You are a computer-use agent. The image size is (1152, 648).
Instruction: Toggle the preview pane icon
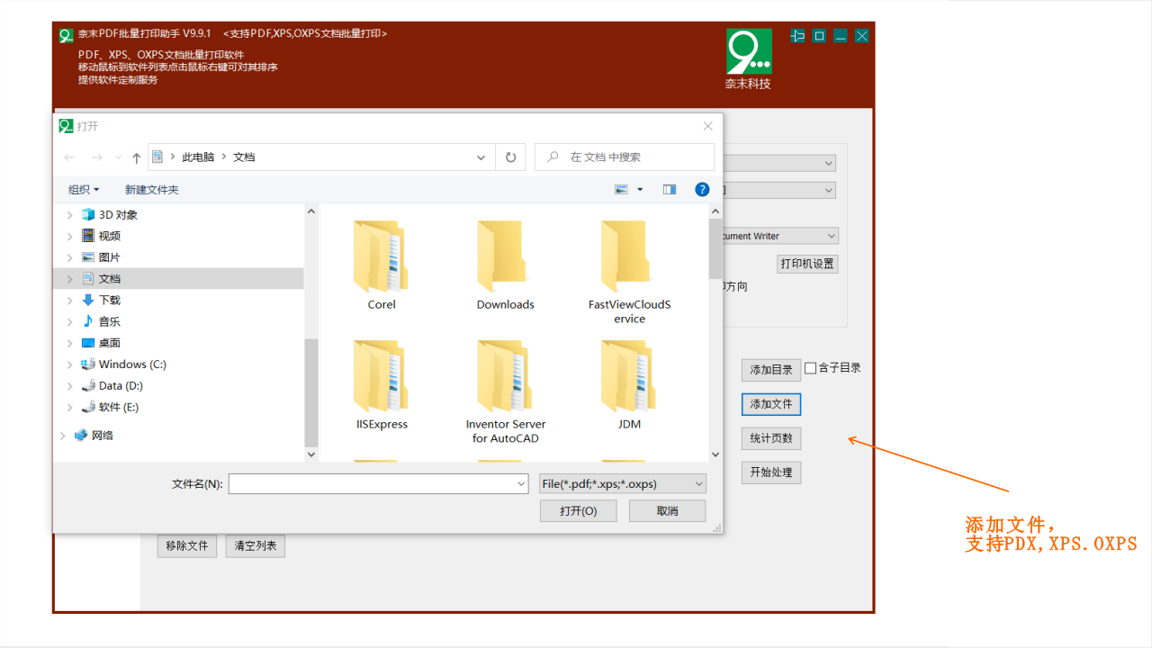coord(669,190)
